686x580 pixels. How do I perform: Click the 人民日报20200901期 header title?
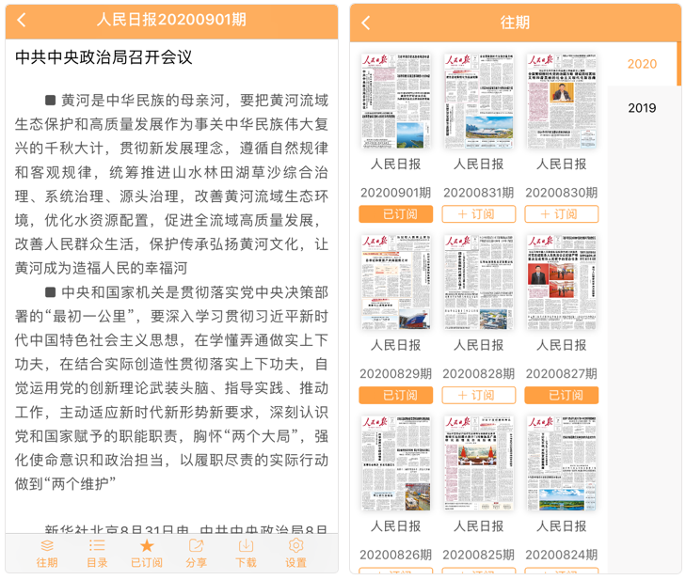(171, 20)
